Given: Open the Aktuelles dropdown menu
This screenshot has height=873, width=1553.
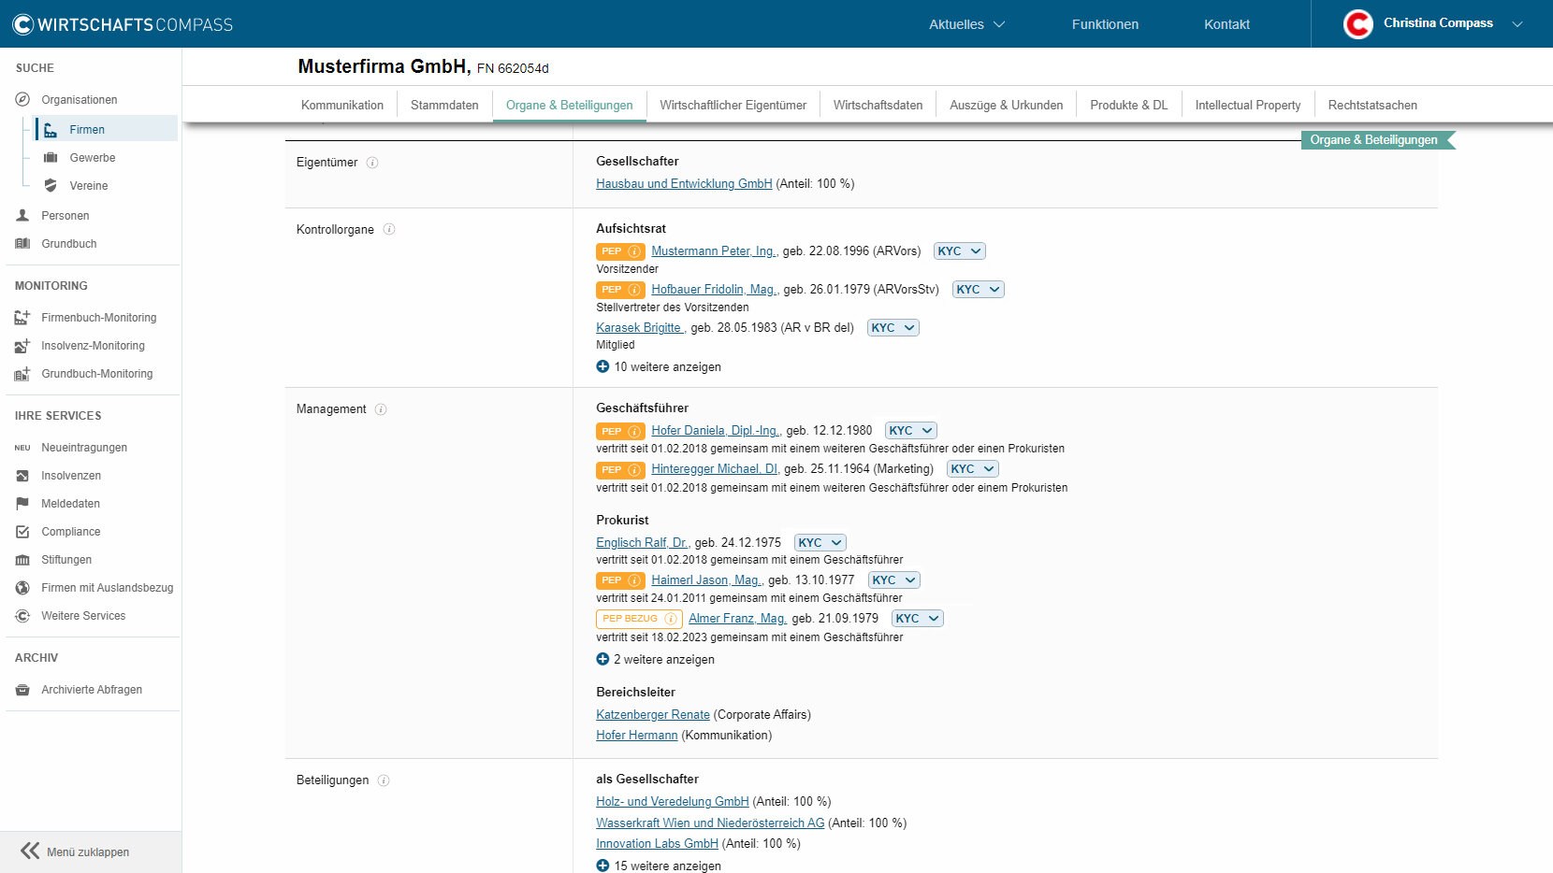Looking at the screenshot, I should [x=966, y=24].
